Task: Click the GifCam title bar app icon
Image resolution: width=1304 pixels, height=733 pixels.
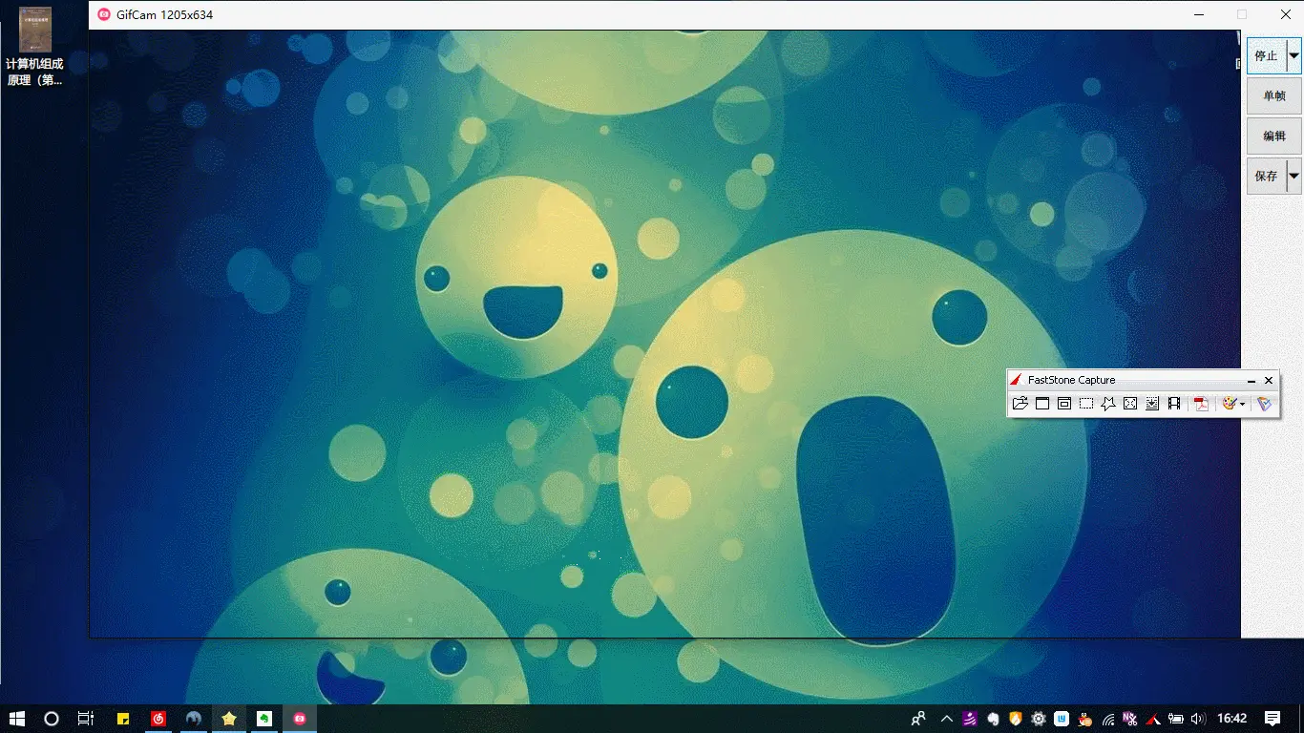Action: point(104,14)
